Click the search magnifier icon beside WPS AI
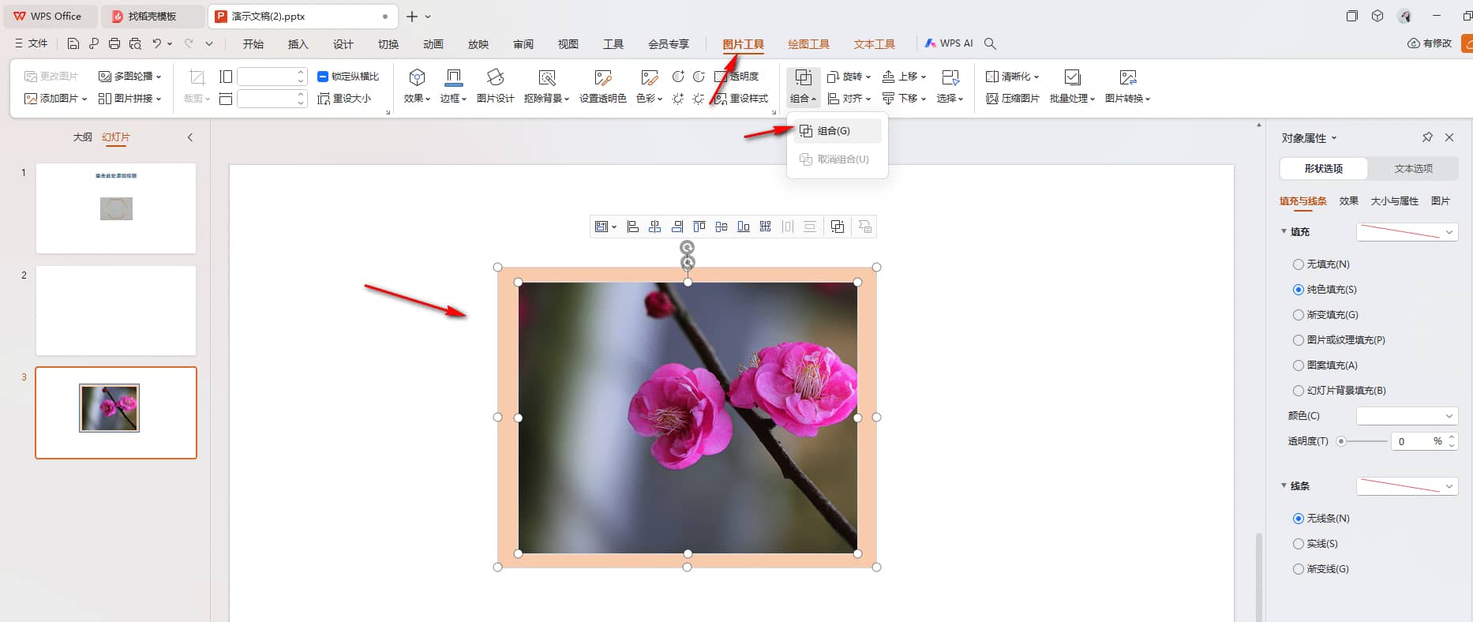 [990, 44]
